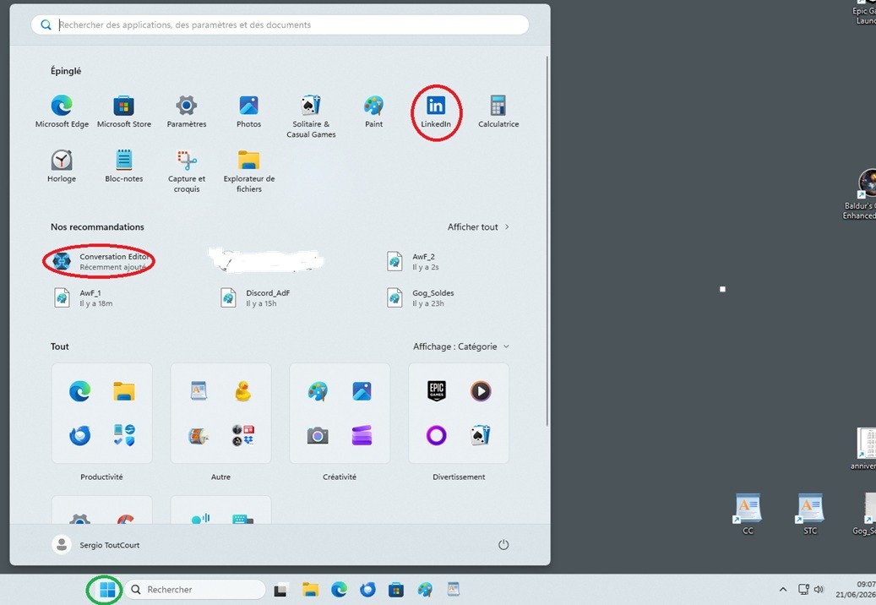876x605 pixels.
Task: Open Microsoft Store from the taskbar
Action: [396, 589]
